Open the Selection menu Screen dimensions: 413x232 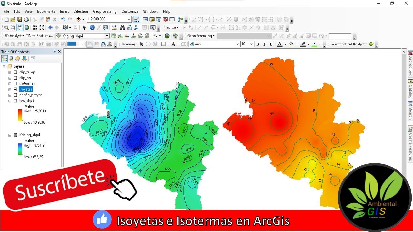81,11
